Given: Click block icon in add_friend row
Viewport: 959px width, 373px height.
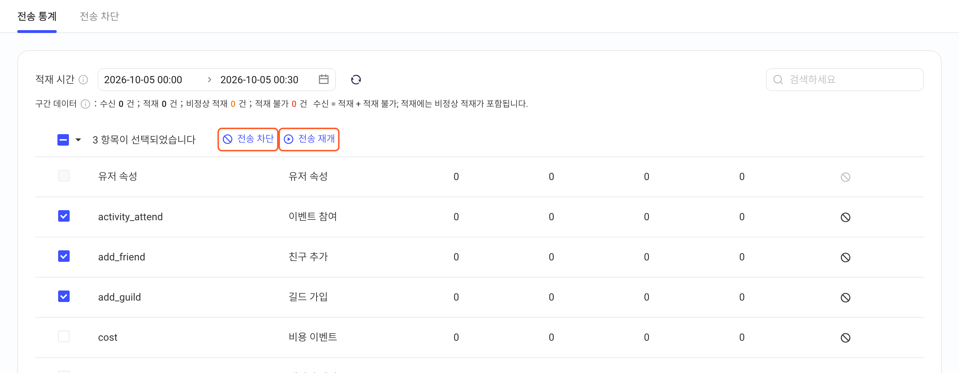Looking at the screenshot, I should click(x=845, y=258).
